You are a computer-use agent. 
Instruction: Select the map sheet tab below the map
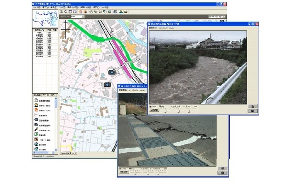pyautogui.click(x=68, y=153)
